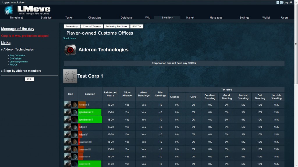Click the Neutral Standing column header
The width and height of the screenshot is (298, 167).
click(x=243, y=97)
